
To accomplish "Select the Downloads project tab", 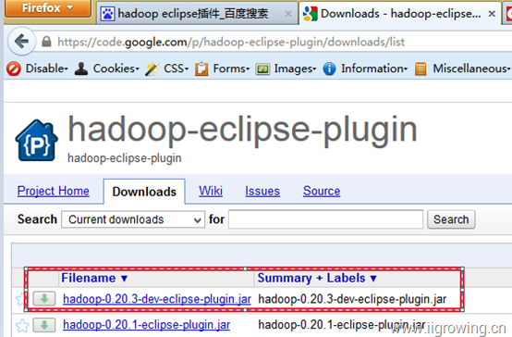I will pos(144,192).
